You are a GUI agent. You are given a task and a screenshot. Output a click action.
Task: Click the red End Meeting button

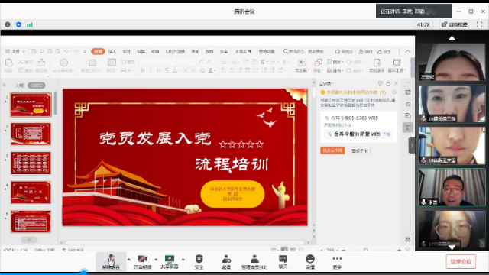click(x=461, y=261)
